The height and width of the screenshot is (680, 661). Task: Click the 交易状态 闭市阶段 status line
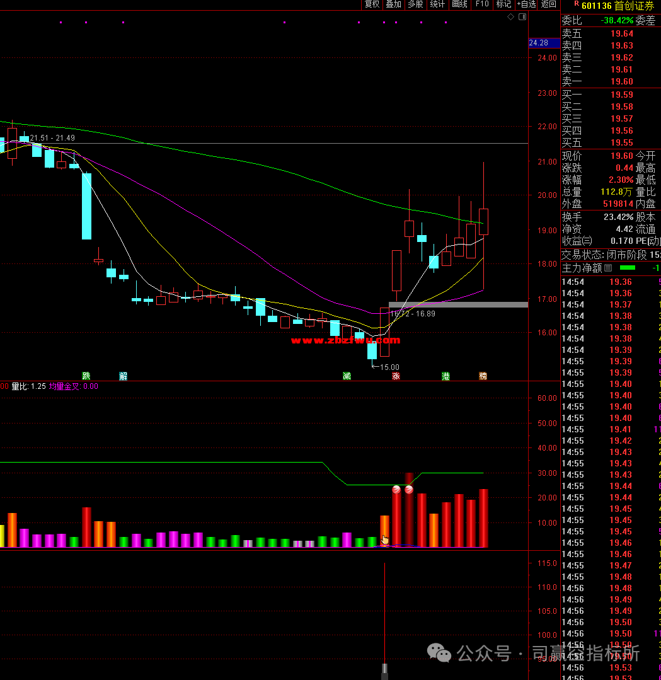coord(611,255)
